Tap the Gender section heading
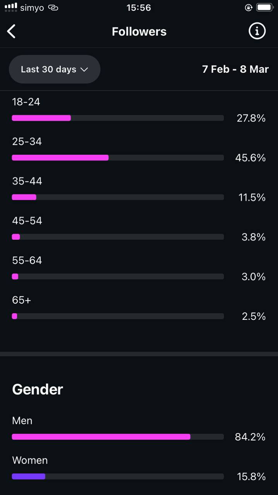Image resolution: width=278 pixels, height=495 pixels. click(38, 389)
